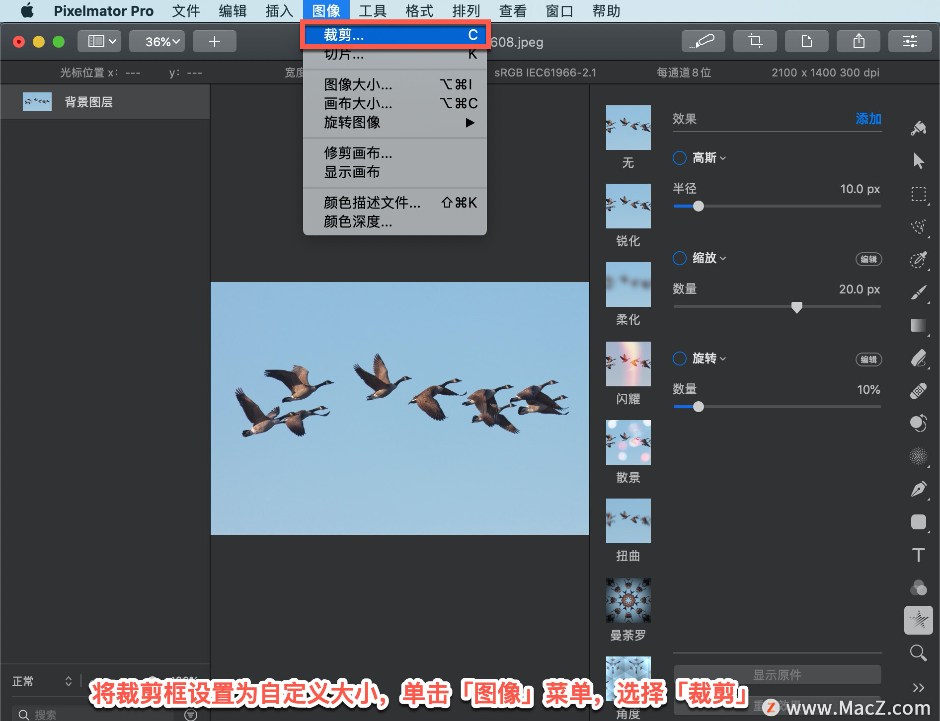This screenshot has height=721, width=940.
Task: Choose 显示画布 menu item
Action: [x=394, y=172]
